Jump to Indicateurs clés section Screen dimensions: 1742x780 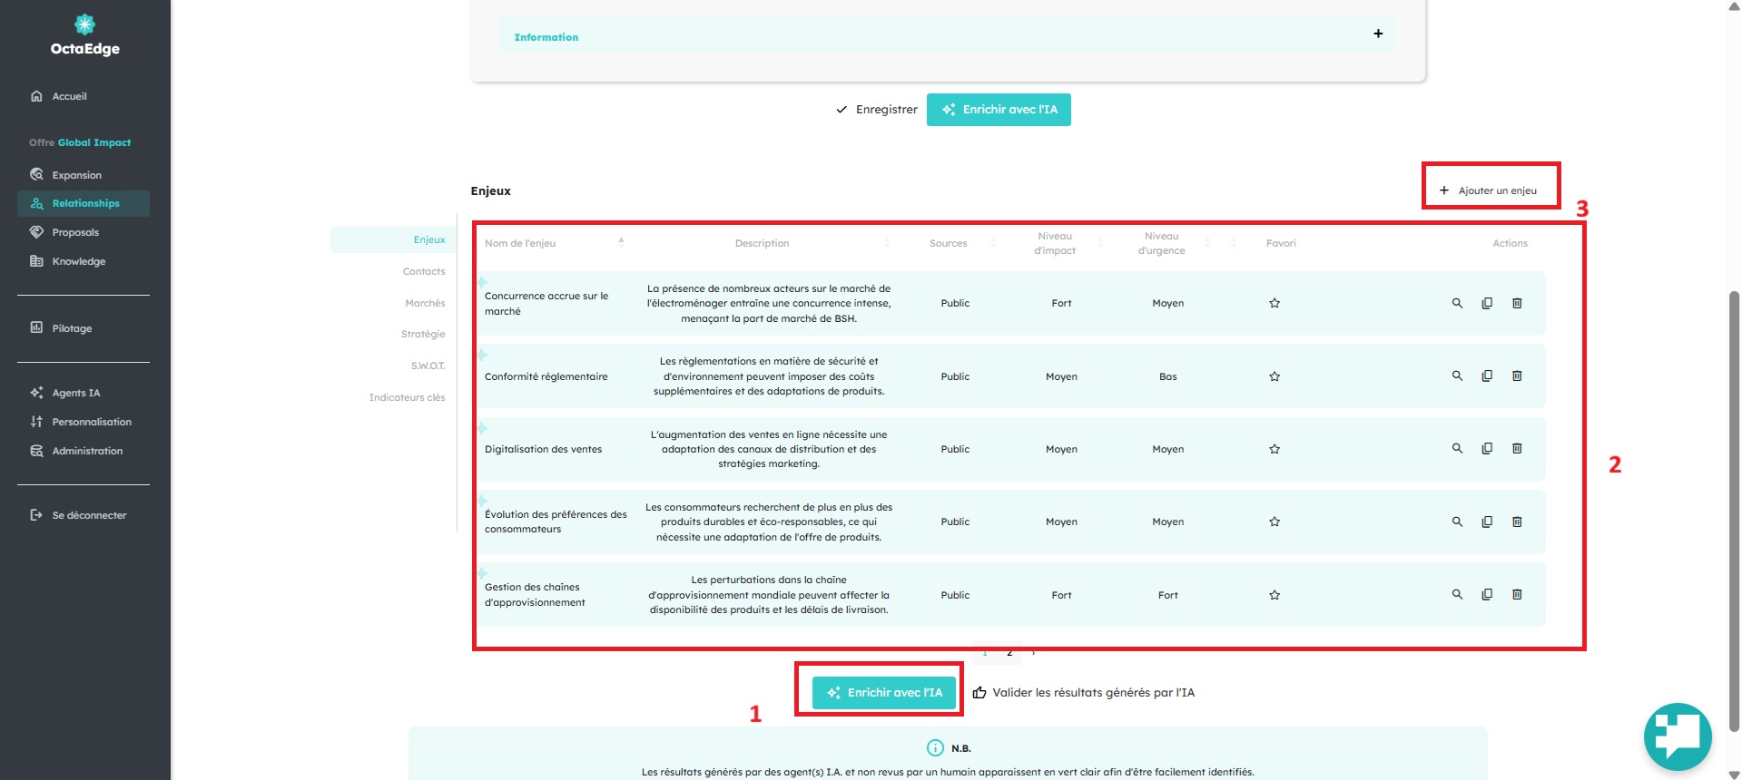pyautogui.click(x=407, y=397)
